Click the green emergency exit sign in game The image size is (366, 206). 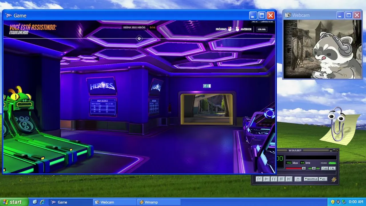[207, 86]
